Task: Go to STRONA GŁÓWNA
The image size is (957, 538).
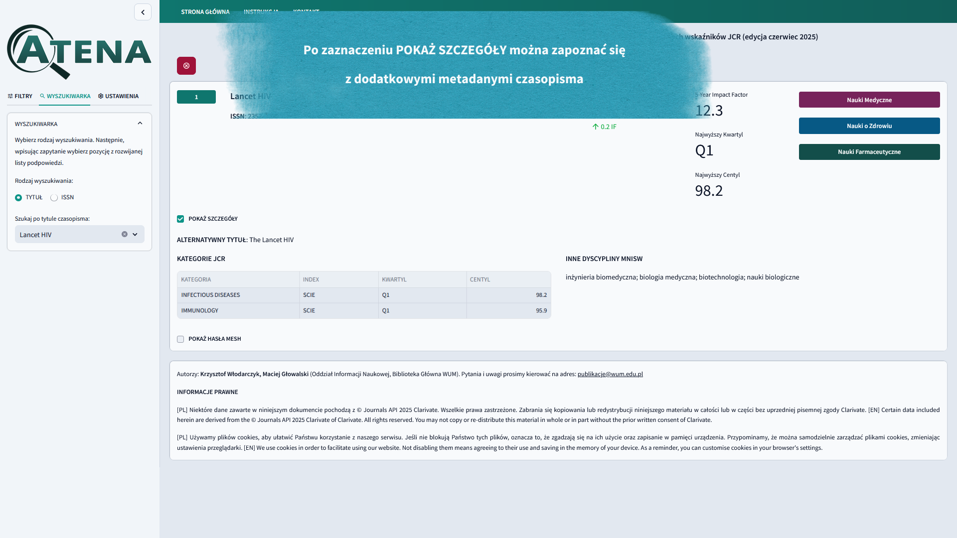Action: point(205,11)
